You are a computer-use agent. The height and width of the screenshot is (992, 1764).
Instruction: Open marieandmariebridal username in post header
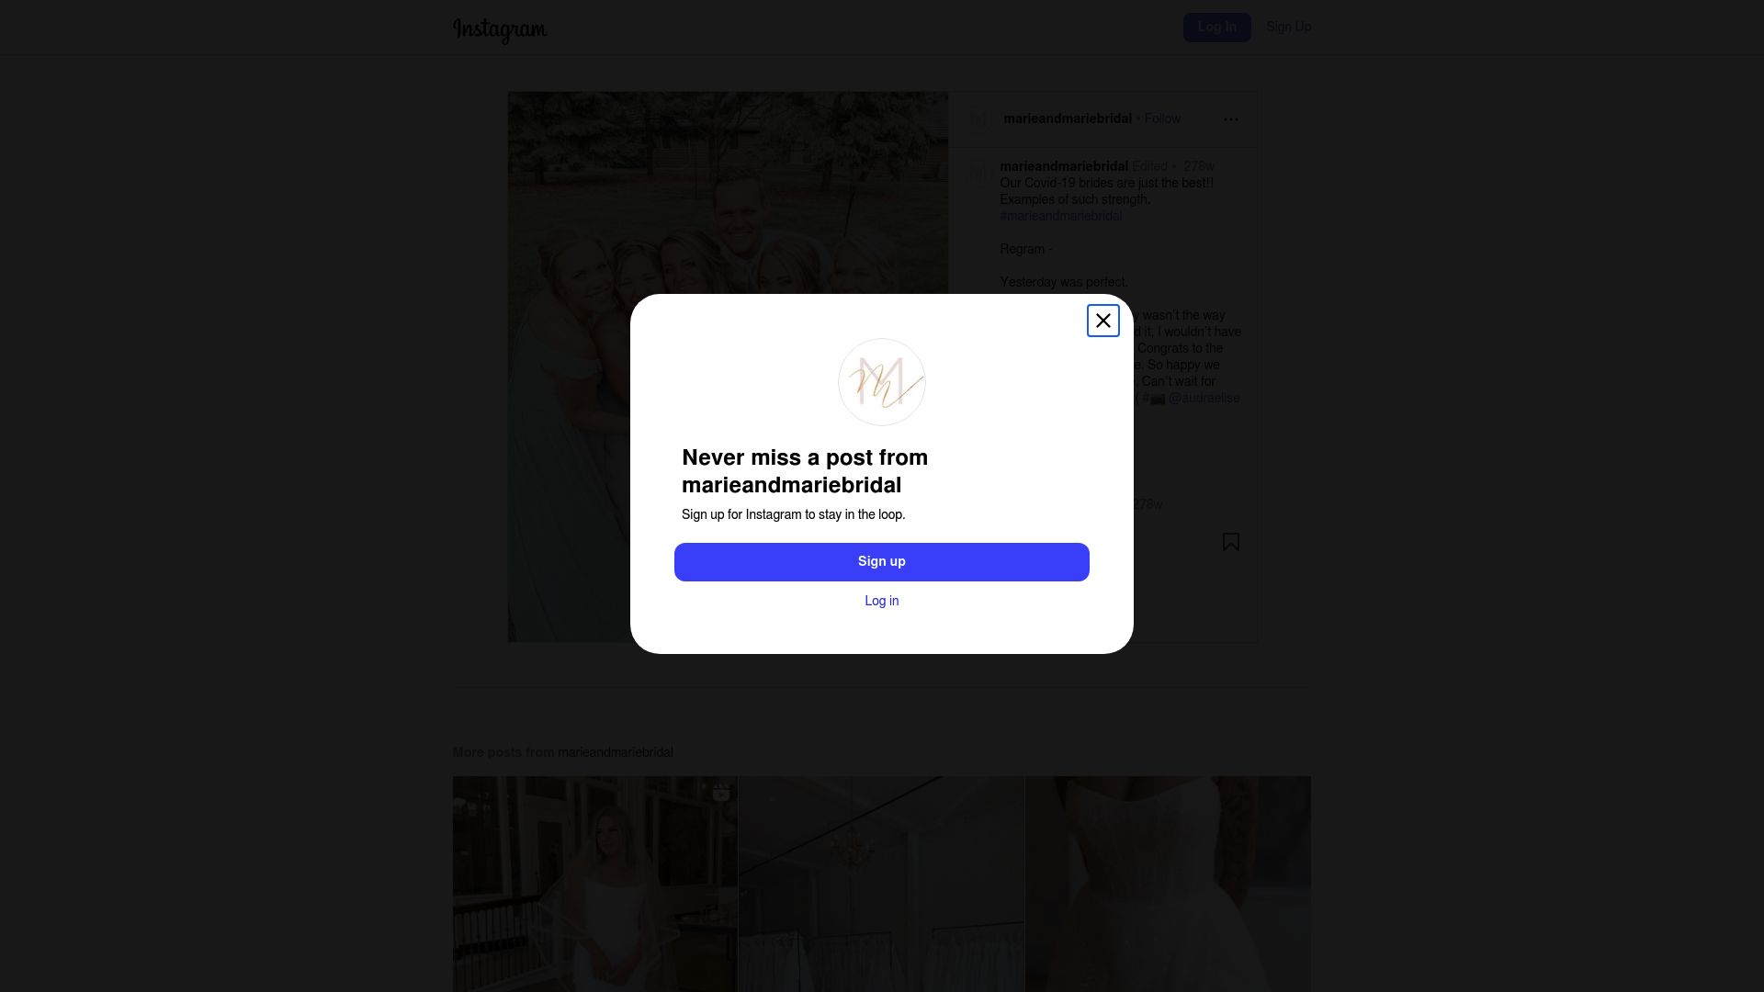tap(1067, 118)
